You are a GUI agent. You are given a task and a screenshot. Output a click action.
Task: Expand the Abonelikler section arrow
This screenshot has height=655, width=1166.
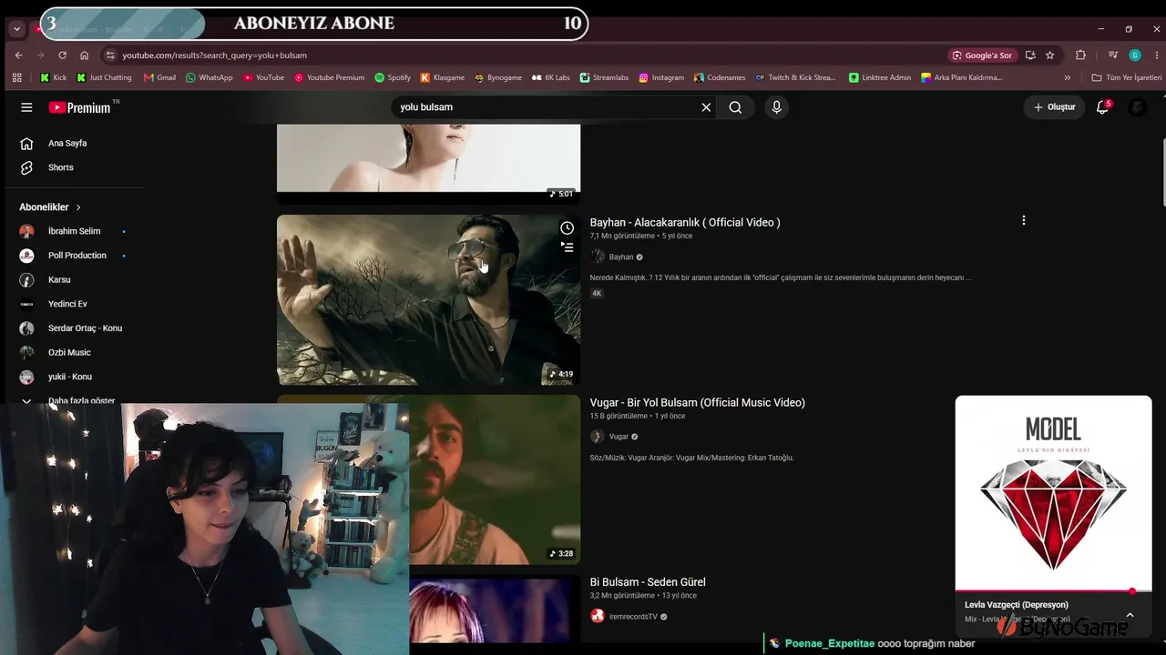point(78,207)
